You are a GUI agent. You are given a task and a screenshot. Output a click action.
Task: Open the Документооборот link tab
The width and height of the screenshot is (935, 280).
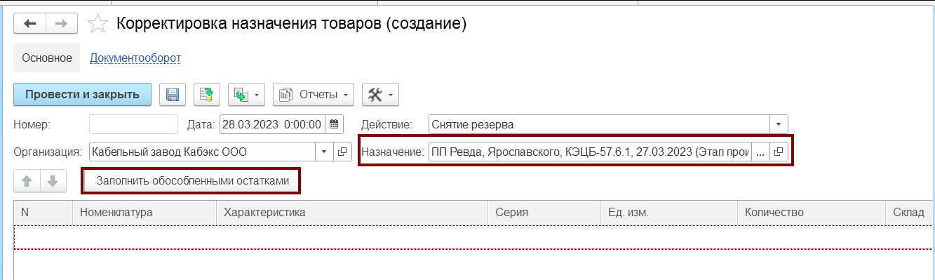[135, 58]
